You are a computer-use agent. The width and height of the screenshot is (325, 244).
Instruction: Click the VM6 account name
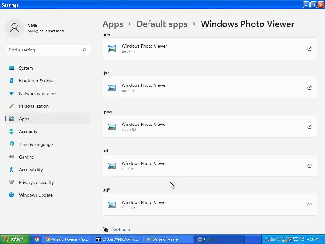[x=33, y=25]
